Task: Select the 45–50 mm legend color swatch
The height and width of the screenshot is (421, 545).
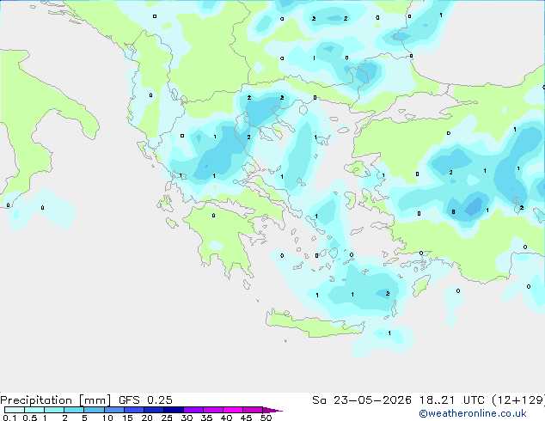Action: point(253,410)
